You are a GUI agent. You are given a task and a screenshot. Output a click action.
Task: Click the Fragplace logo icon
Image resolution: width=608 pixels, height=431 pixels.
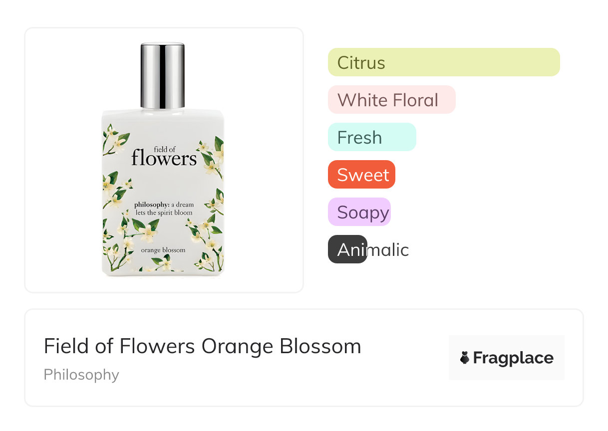click(465, 358)
